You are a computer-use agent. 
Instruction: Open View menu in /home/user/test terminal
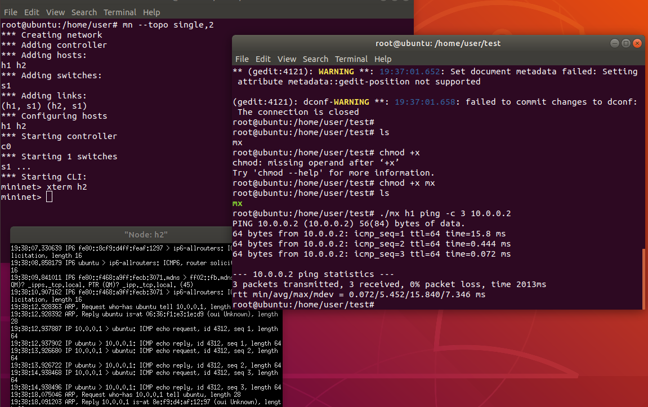287,59
